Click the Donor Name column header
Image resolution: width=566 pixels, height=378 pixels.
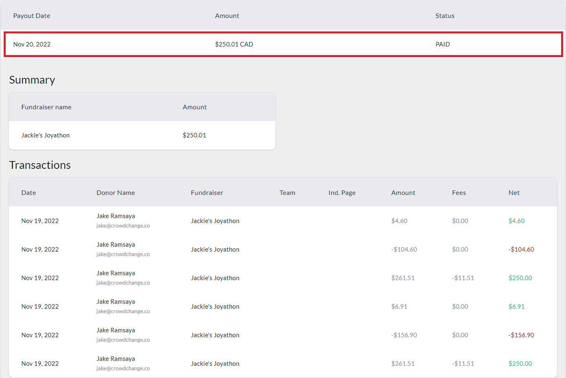(115, 193)
